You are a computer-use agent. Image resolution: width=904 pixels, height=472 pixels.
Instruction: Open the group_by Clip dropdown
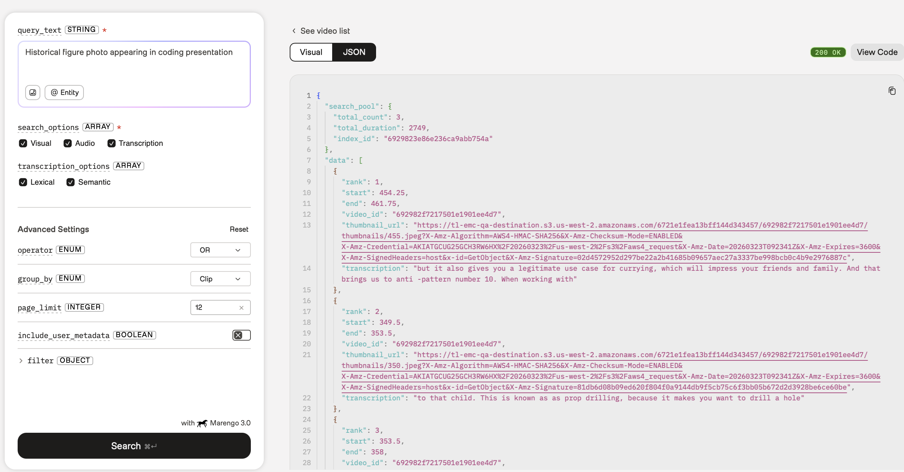pos(220,279)
